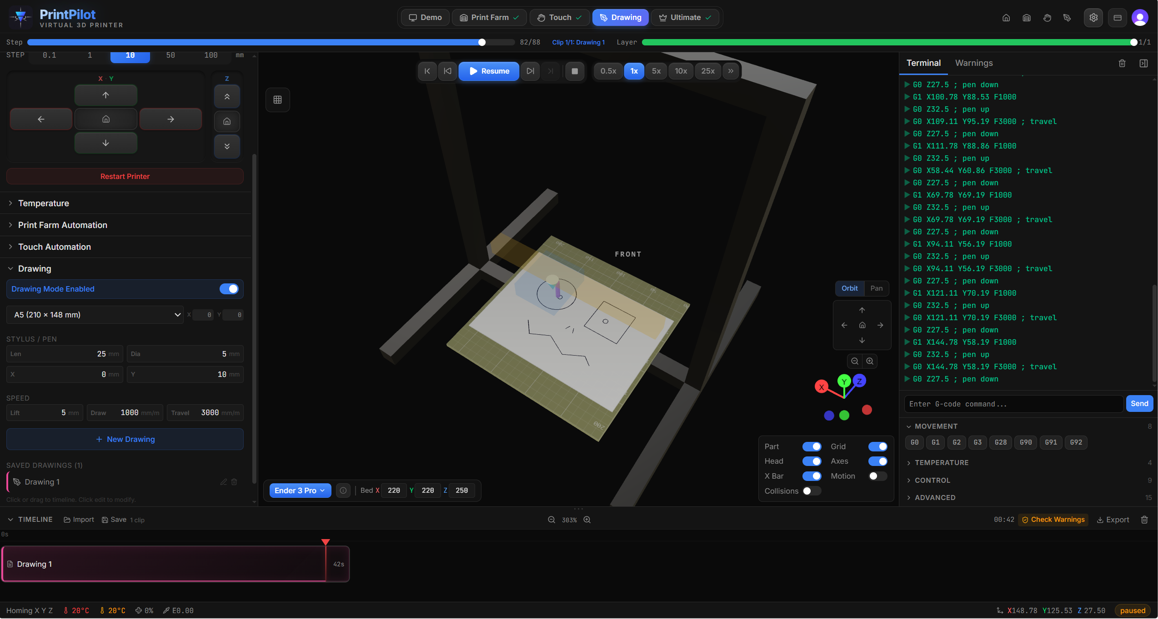Click the Resume playback button
The height and width of the screenshot is (619, 1158).
(x=489, y=71)
